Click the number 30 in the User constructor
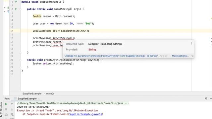The width and height of the screenshot is (212, 119). (71, 23)
